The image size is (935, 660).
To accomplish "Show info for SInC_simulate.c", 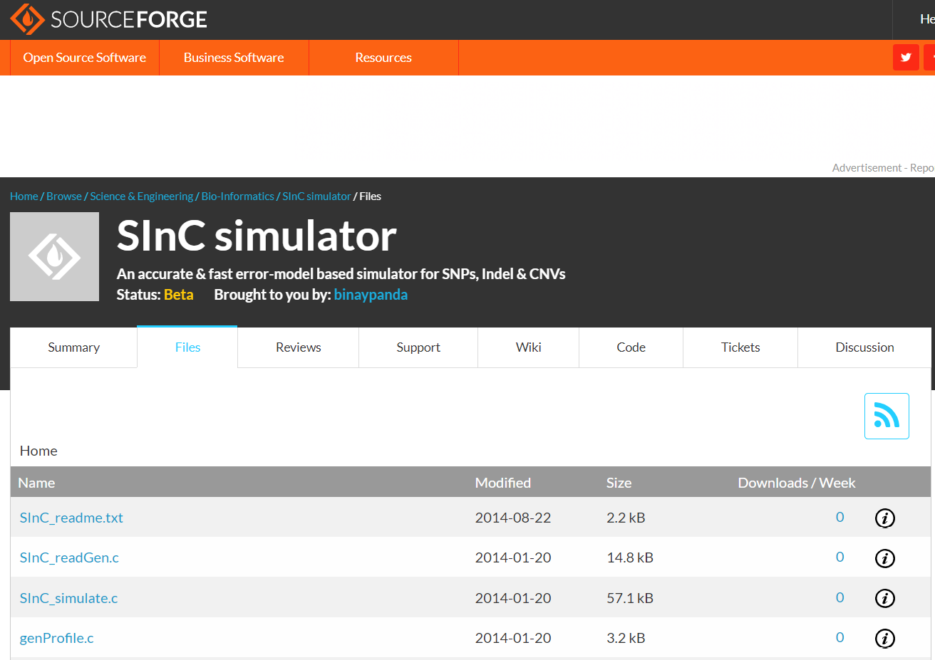I will 884,598.
